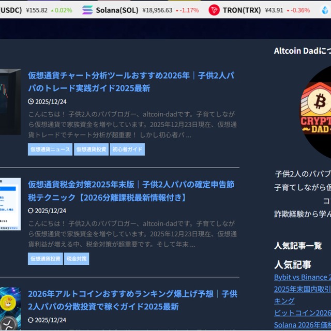Select the 税金対策 category tag
The image size is (331, 331).
[77, 259]
